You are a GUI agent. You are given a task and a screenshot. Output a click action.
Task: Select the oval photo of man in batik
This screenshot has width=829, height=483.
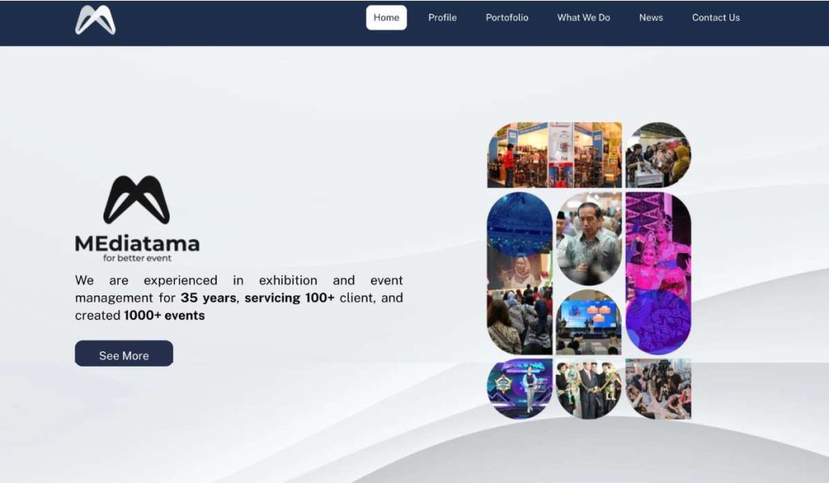(589, 238)
